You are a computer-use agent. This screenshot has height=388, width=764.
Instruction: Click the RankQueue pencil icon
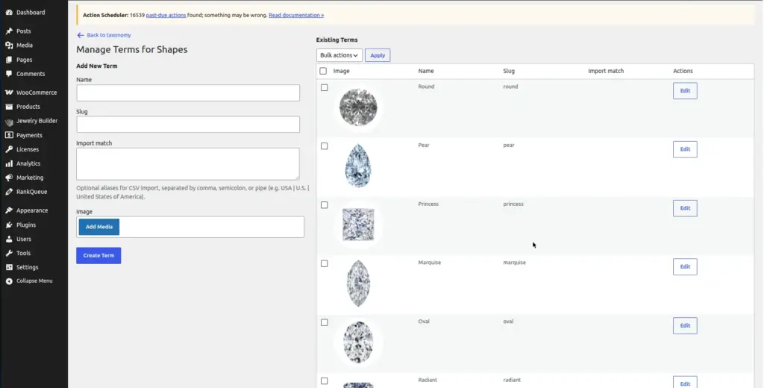point(9,192)
